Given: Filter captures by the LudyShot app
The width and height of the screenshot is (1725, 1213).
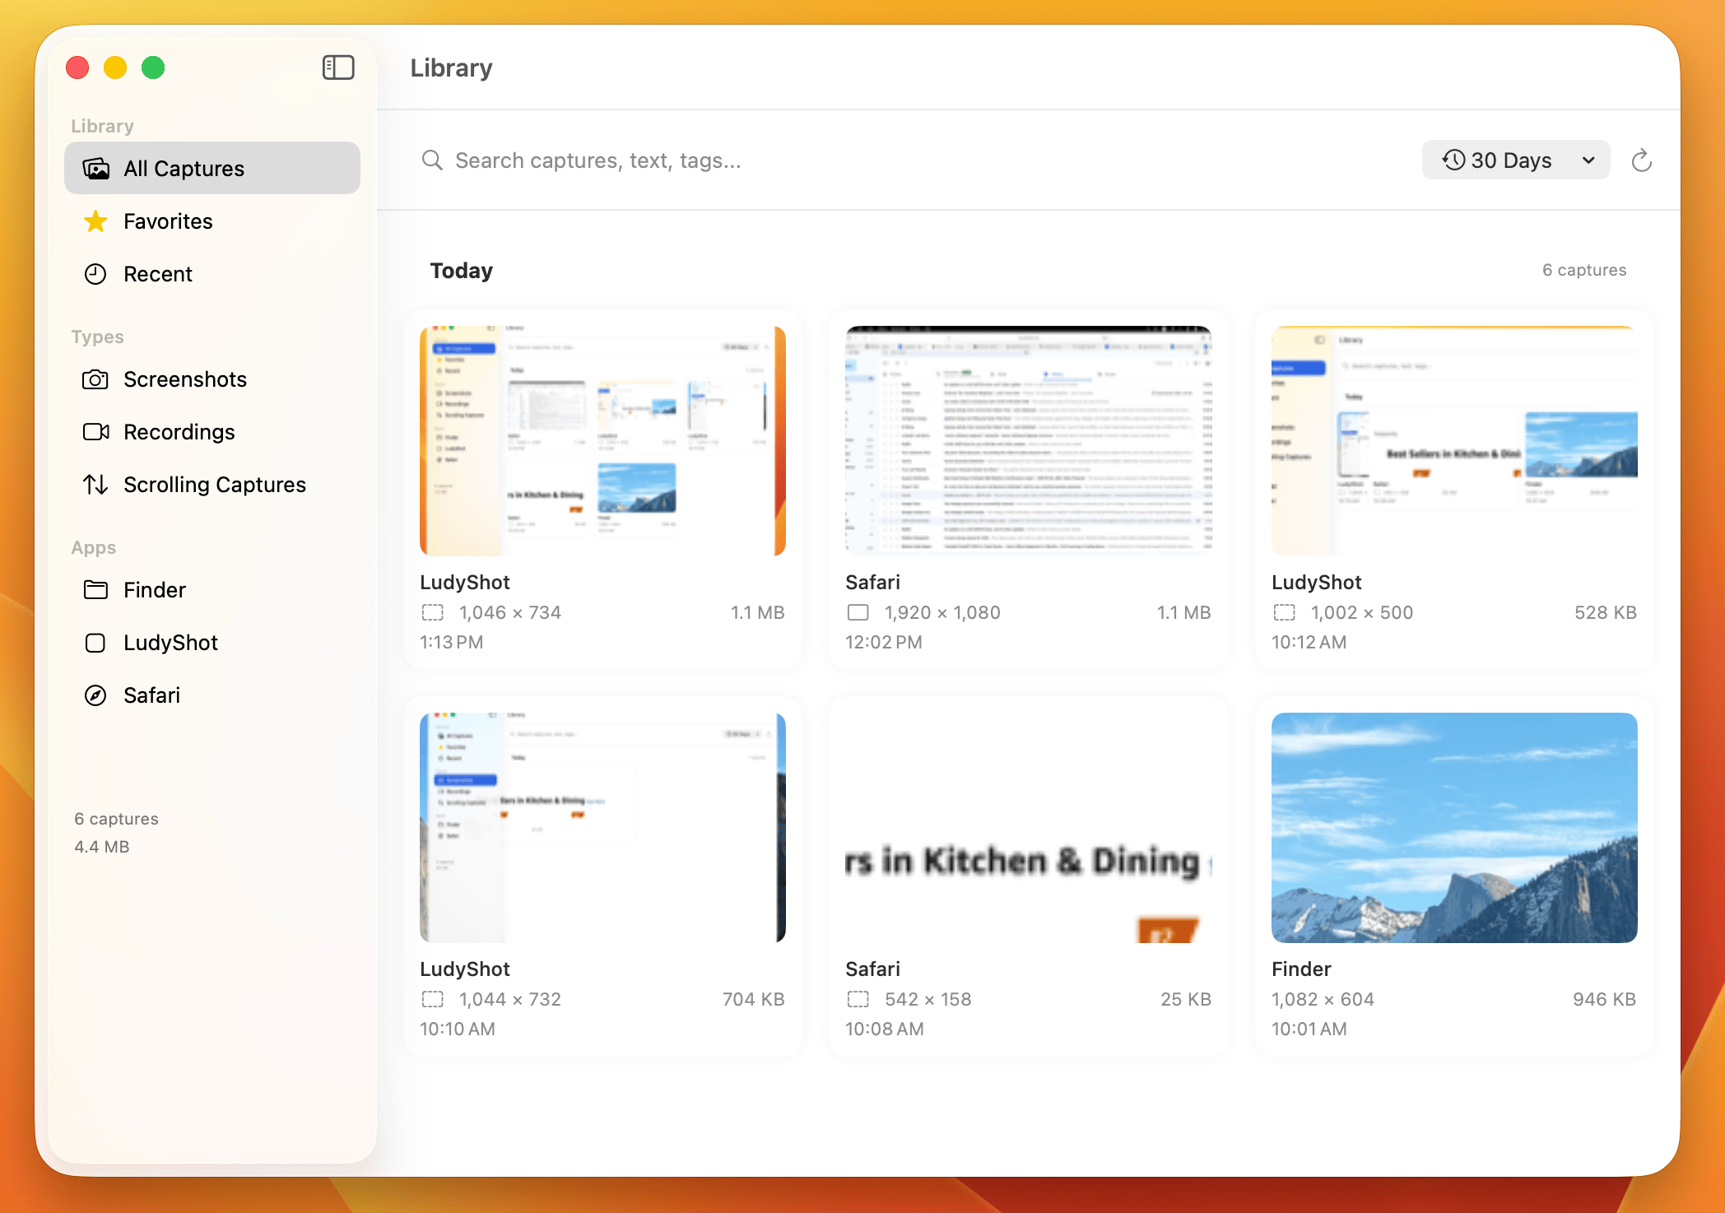Looking at the screenshot, I should tap(170, 642).
